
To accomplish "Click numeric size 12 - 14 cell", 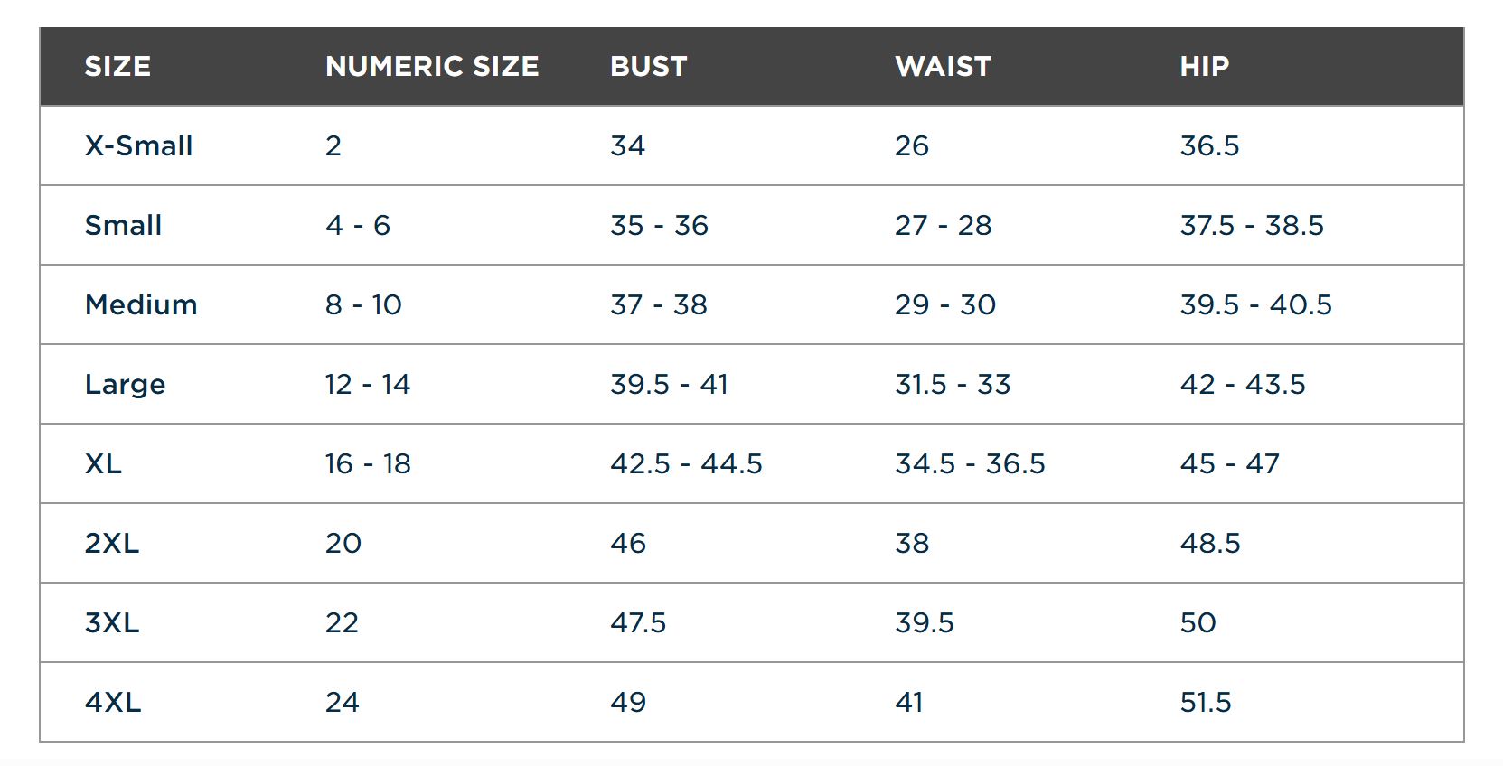I will (368, 385).
